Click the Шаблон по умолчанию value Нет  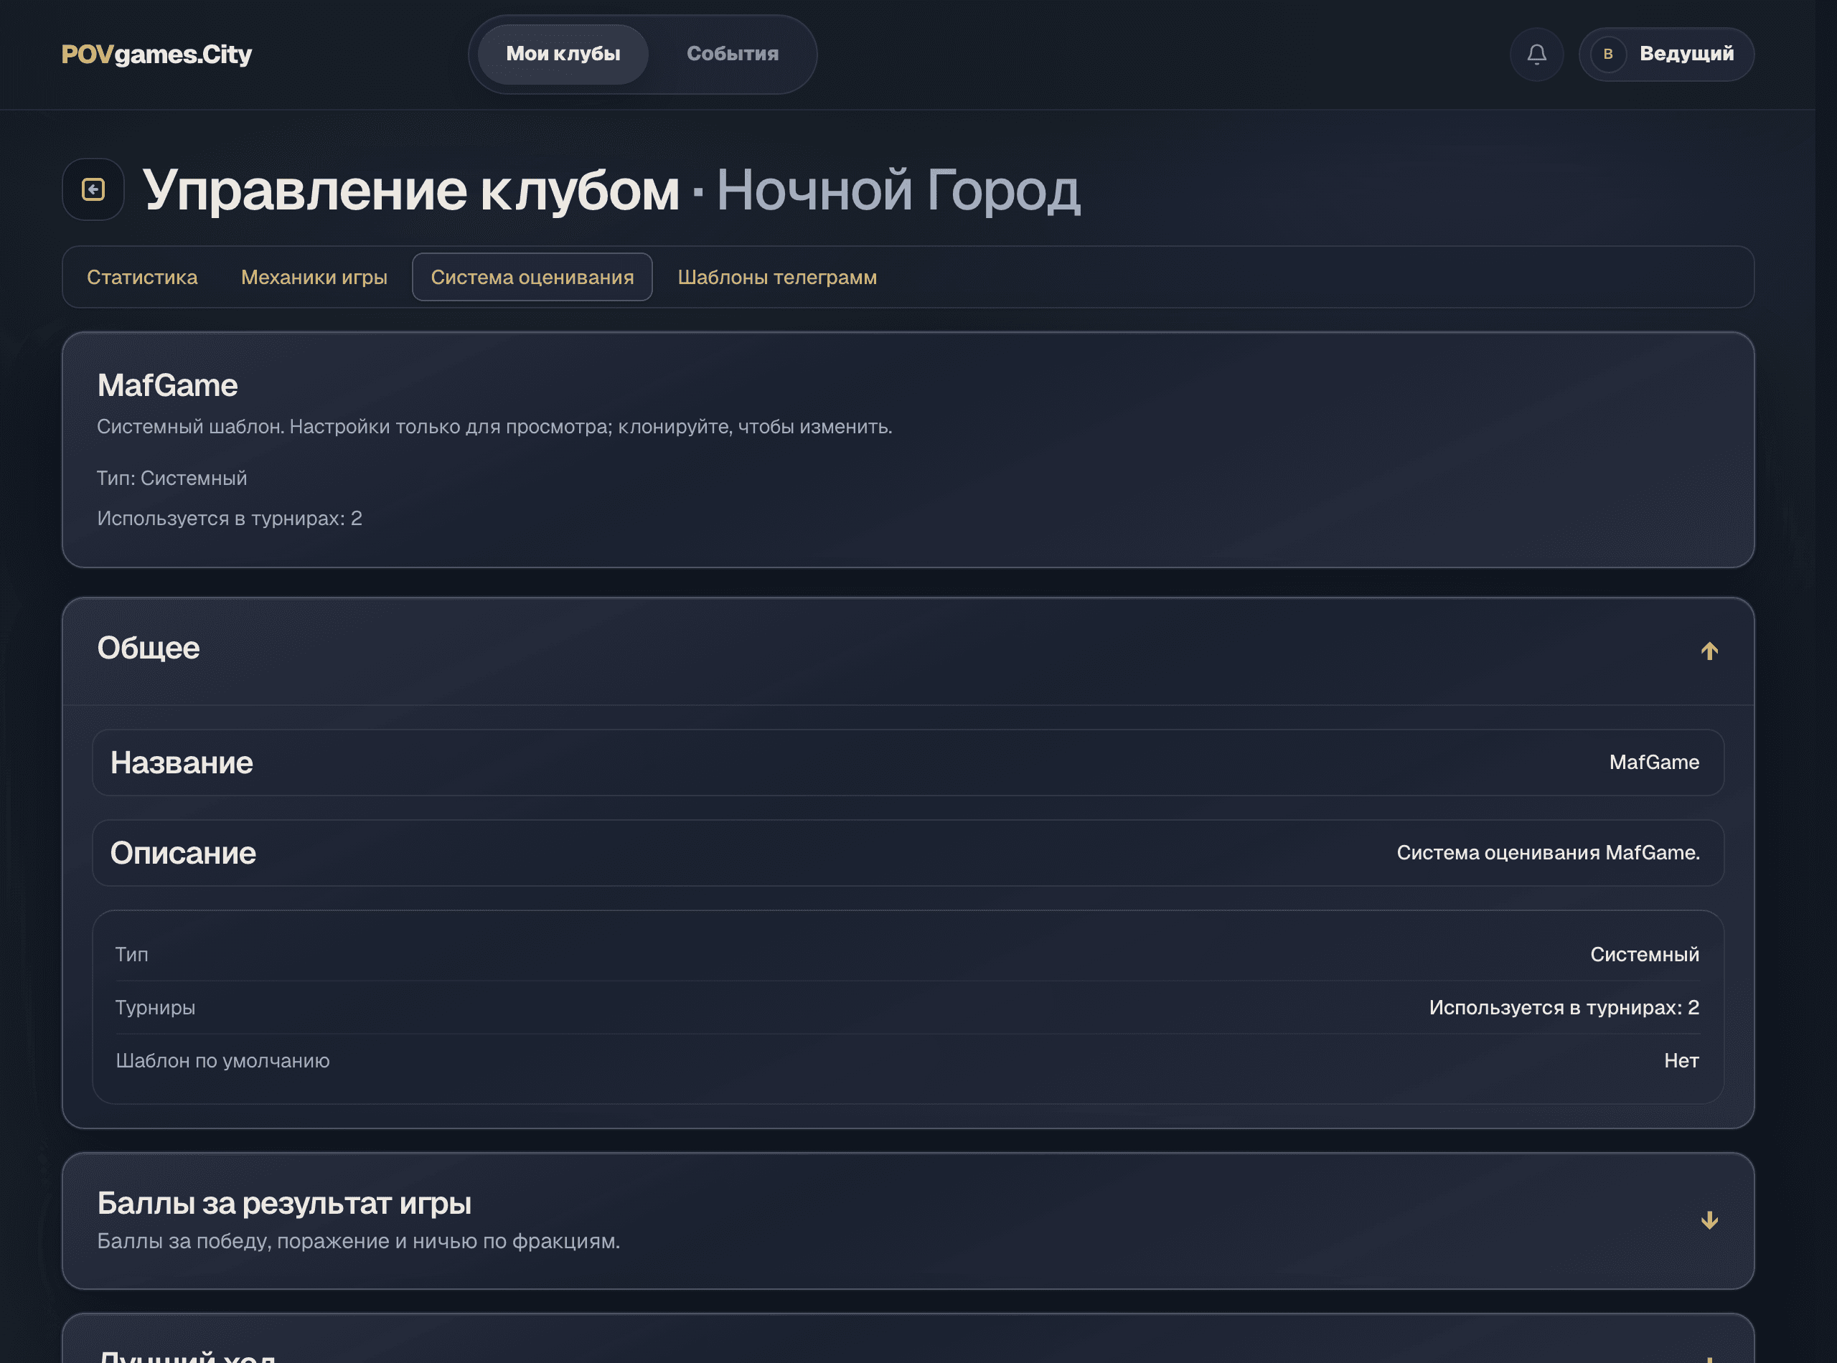pos(1681,1061)
